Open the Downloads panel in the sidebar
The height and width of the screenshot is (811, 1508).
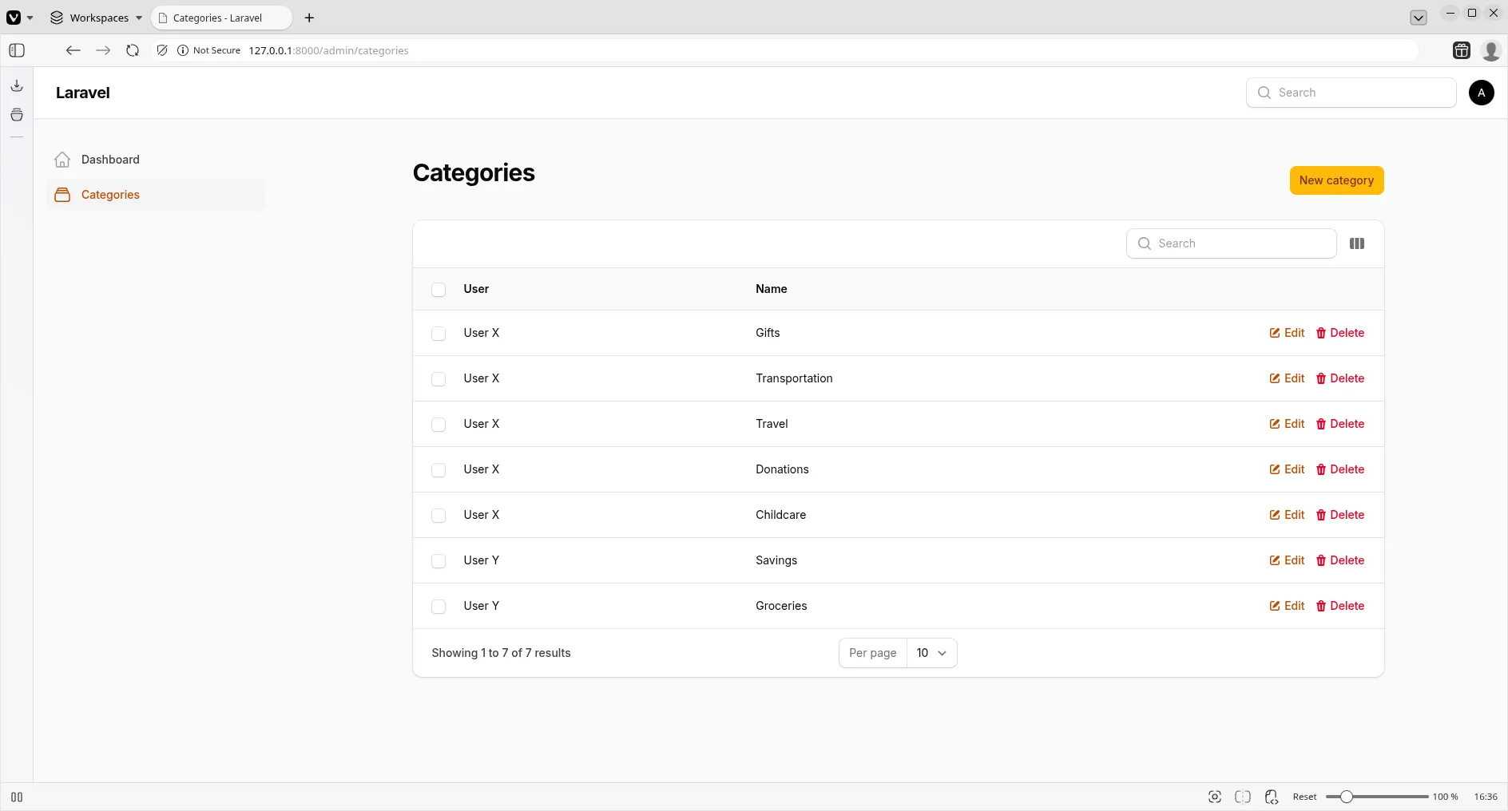[x=16, y=85]
